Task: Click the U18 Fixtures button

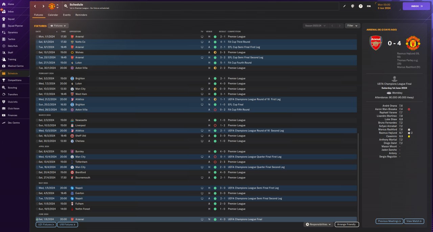Action: 68,225
